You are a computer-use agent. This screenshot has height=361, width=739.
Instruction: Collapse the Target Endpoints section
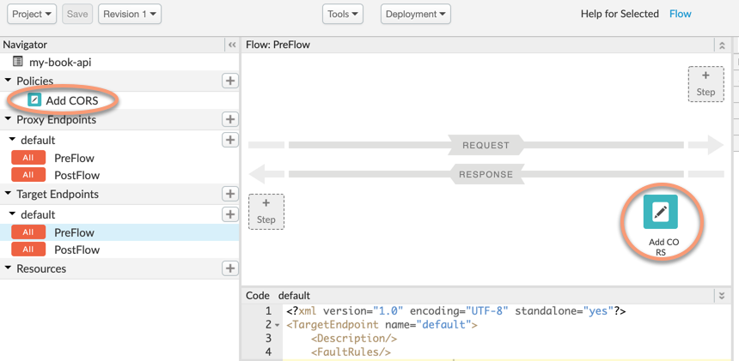(x=8, y=194)
